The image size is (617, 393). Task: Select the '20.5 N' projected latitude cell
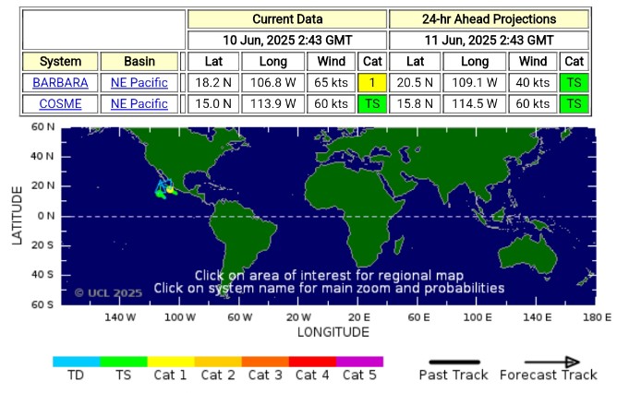point(415,82)
